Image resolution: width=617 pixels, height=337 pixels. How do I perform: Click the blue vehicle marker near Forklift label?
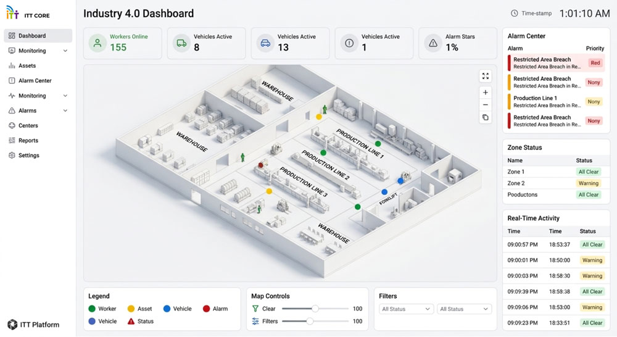click(x=384, y=192)
